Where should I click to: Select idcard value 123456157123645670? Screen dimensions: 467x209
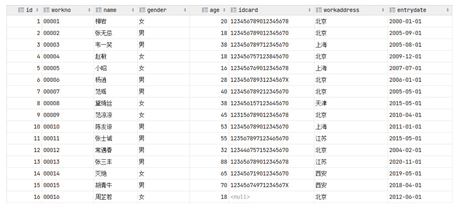pyautogui.click(x=271, y=103)
